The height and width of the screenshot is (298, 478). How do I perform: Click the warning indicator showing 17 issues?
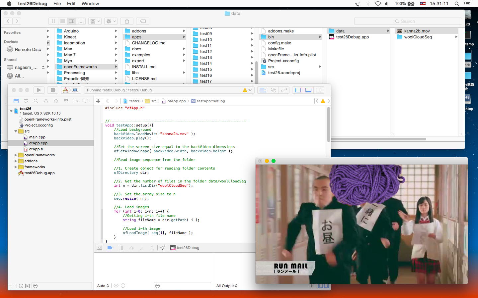[x=247, y=90]
